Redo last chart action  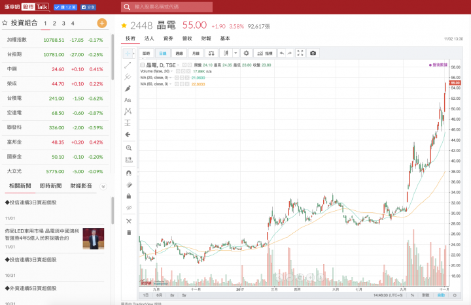tap(289, 53)
